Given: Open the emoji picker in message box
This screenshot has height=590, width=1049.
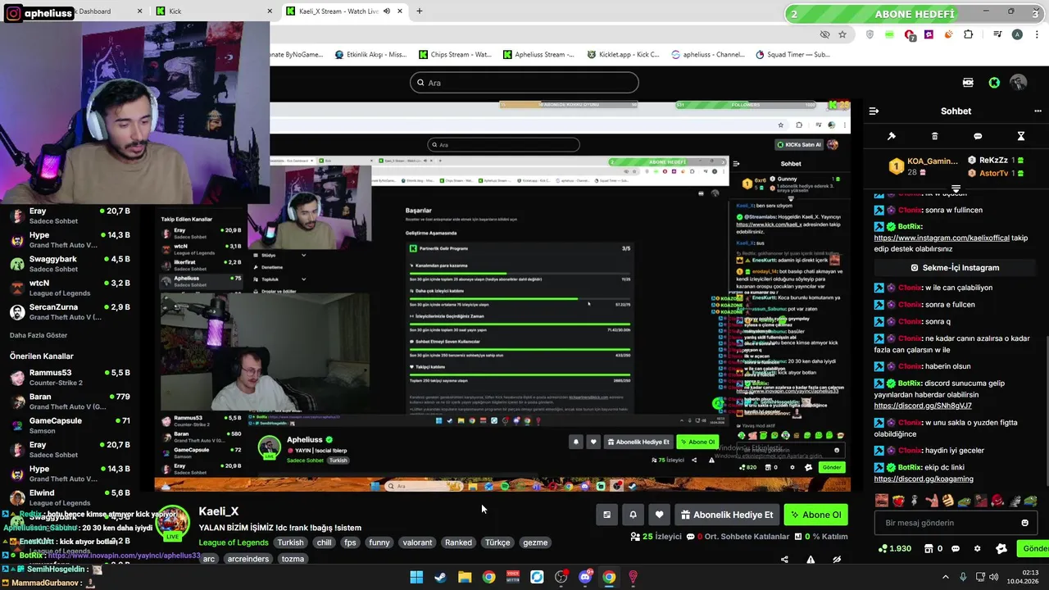Looking at the screenshot, I should pyautogui.click(x=1024, y=523).
